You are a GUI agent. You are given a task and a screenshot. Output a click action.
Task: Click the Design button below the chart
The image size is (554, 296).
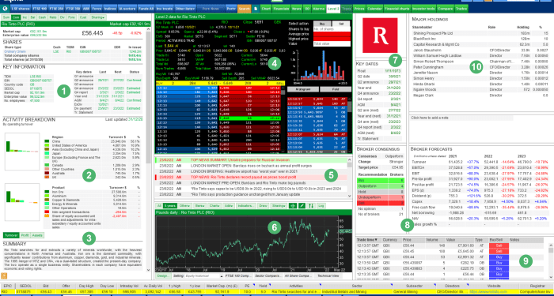163,276
